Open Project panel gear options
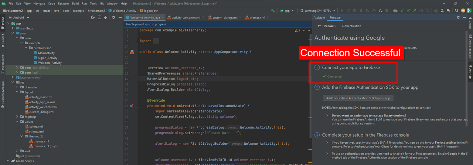The image size is (473, 165). point(114,17)
